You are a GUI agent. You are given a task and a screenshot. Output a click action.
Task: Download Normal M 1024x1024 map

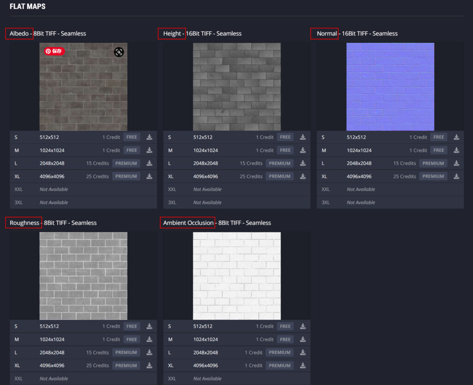tap(456, 150)
